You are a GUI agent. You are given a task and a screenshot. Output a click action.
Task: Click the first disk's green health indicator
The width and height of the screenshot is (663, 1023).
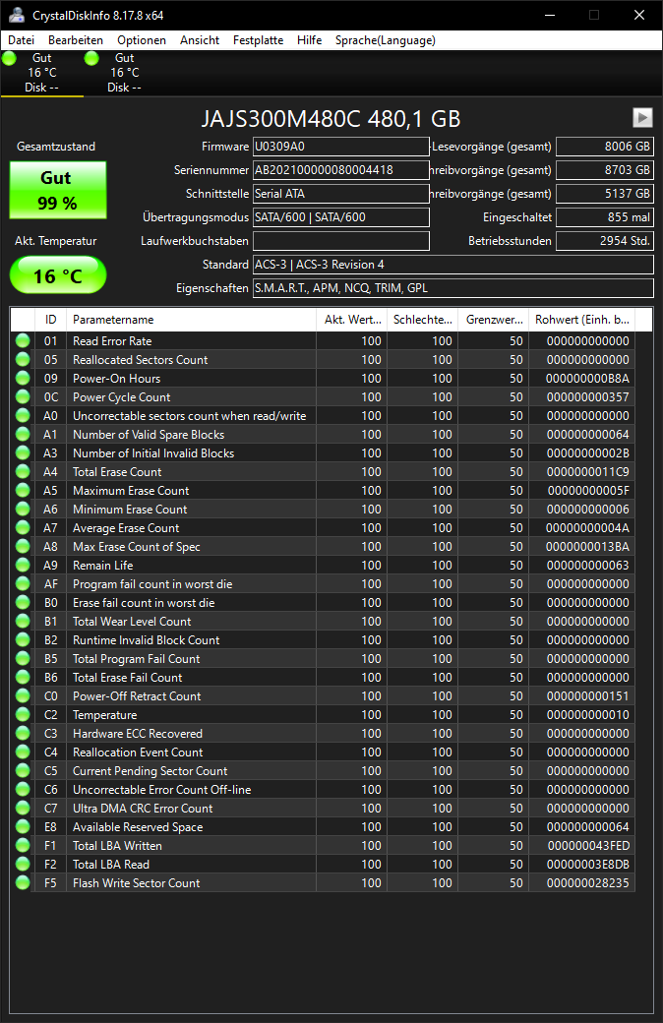(9, 59)
